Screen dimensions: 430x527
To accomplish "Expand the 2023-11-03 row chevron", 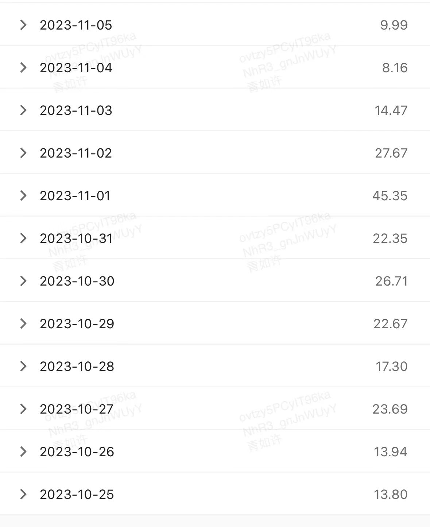I will [x=23, y=110].
